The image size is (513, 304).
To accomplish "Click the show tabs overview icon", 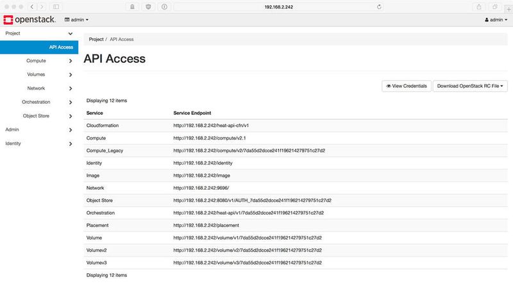I will [494, 6].
